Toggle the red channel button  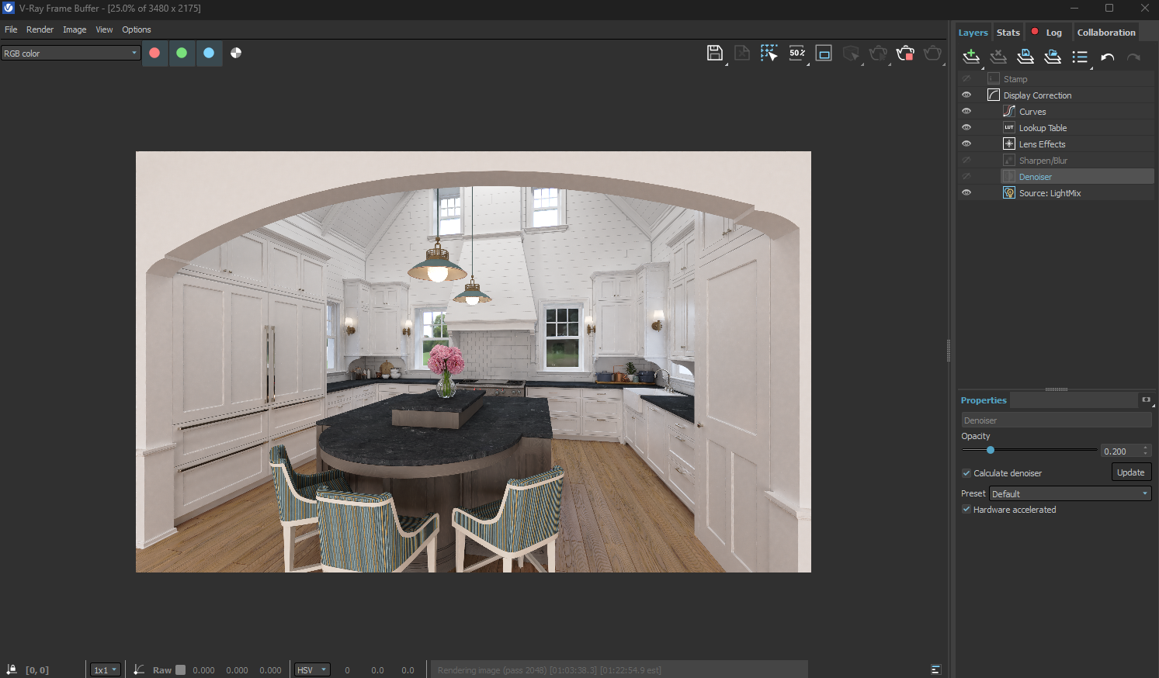(x=154, y=53)
